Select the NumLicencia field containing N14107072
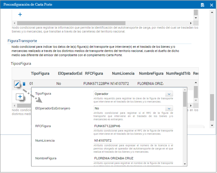The image size is (217, 173). coord(133,140)
